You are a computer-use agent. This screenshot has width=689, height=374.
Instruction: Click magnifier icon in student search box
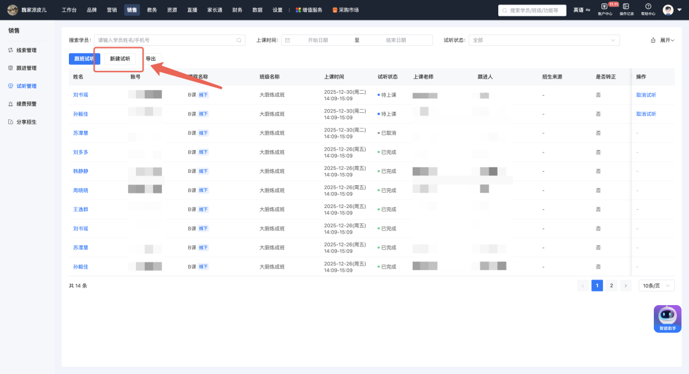[239, 40]
